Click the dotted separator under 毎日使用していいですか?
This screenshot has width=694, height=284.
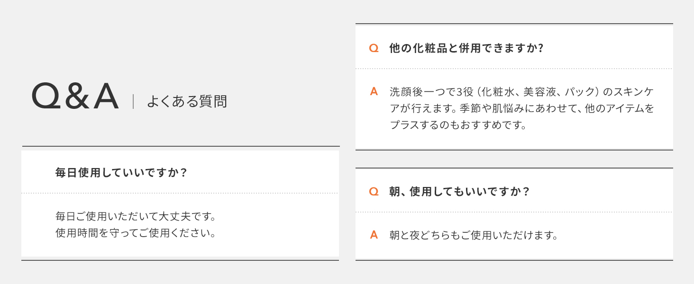pos(180,193)
